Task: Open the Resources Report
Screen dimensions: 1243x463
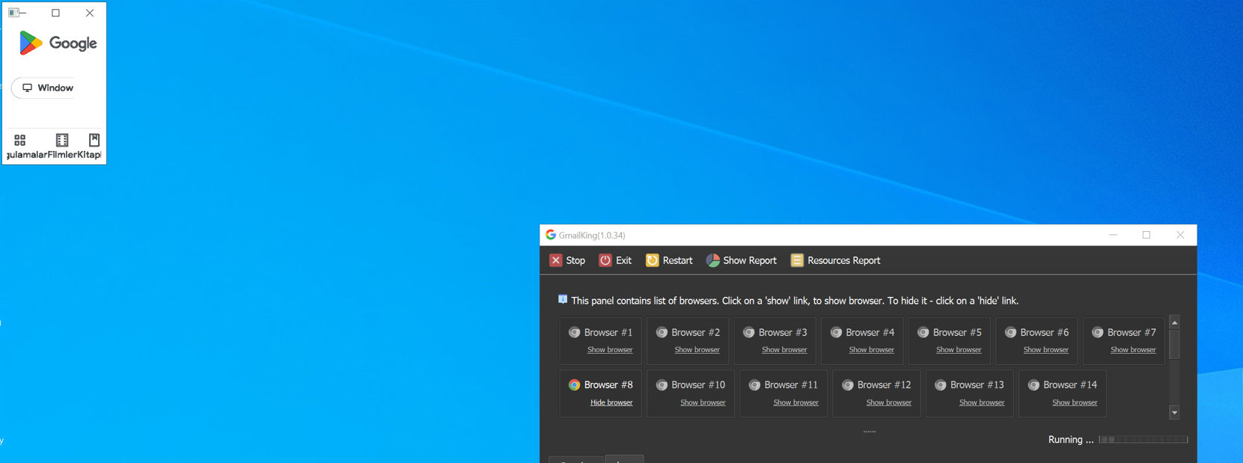Action: (835, 260)
